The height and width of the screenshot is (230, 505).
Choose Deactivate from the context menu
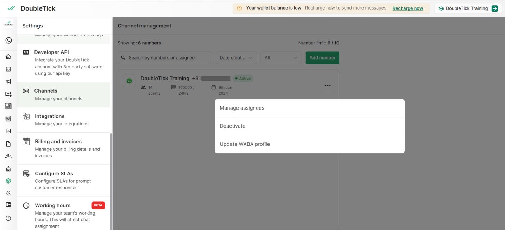pos(309,126)
